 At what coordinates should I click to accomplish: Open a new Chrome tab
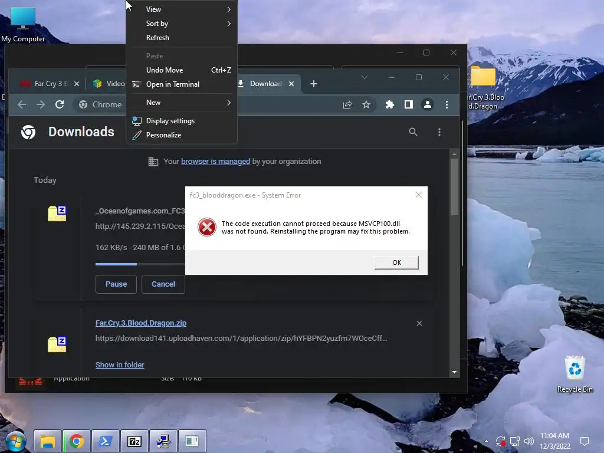314,84
